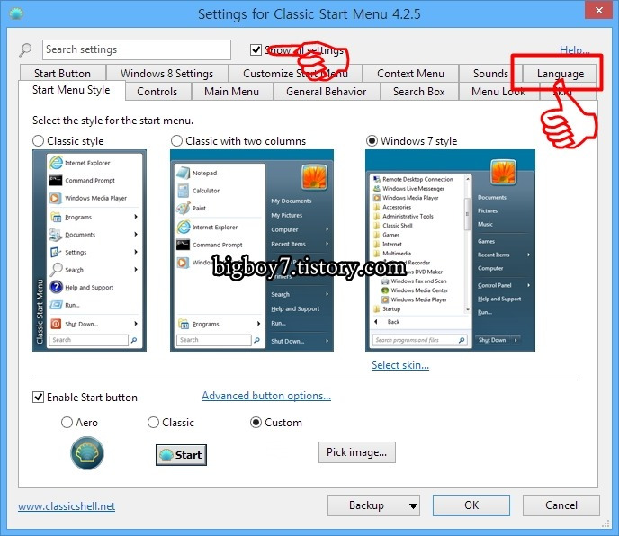The width and height of the screenshot is (619, 536).
Task: Choose the Custom start button radio
Action: point(256,423)
